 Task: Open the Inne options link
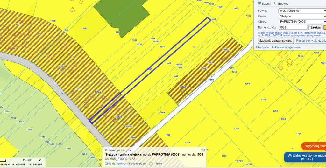pos(159,164)
